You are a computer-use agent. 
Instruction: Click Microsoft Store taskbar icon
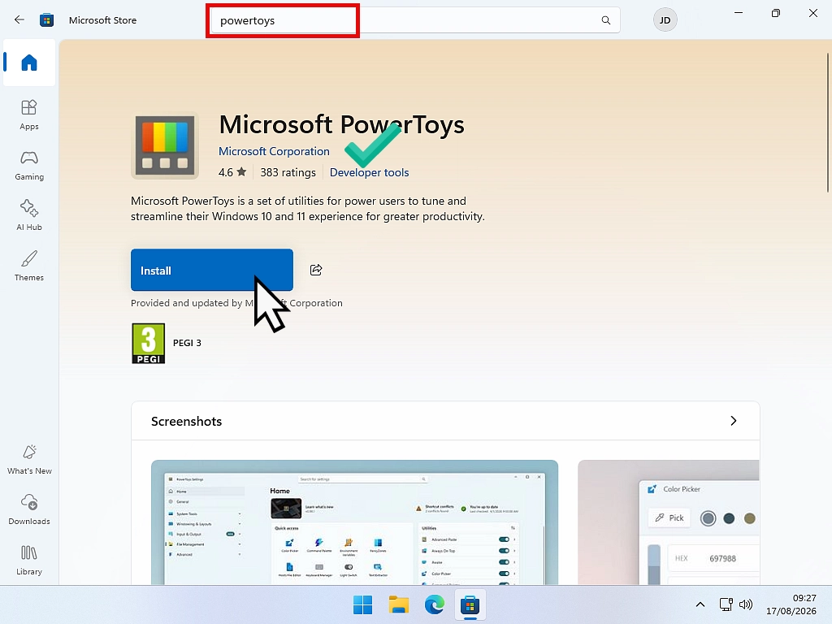point(470,604)
